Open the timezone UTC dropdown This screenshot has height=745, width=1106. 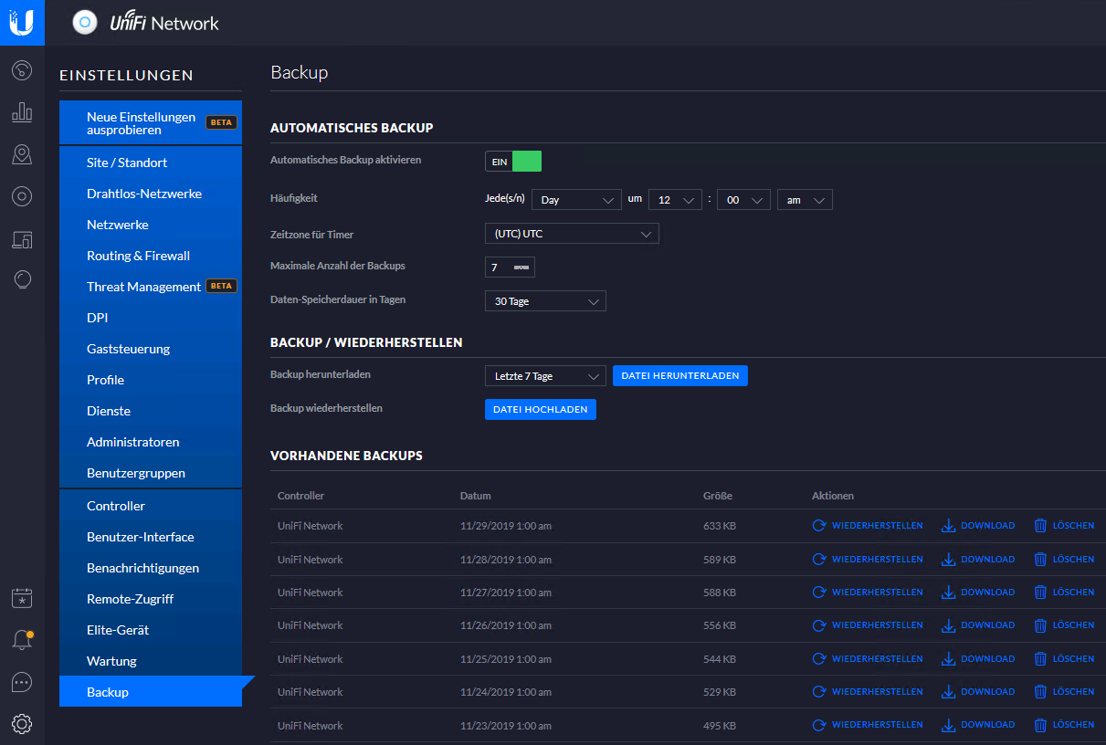point(571,234)
